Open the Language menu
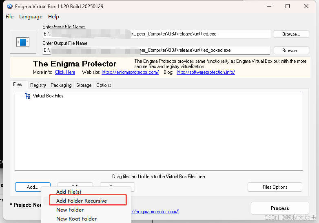This screenshot has height=223, width=319. (x=31, y=17)
